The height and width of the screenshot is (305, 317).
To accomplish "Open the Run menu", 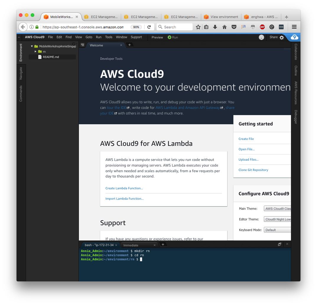I will click(x=99, y=37).
